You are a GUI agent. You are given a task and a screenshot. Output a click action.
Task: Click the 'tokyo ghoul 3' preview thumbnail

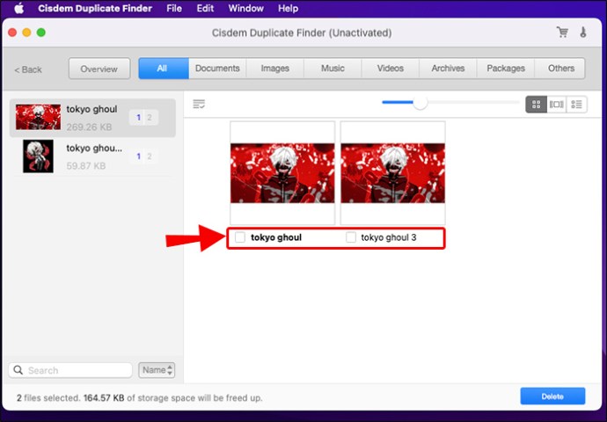coord(393,173)
